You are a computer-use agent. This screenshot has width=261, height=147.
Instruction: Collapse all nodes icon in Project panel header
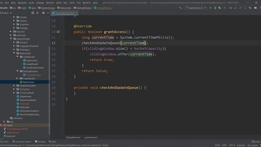click(x=38, y=13)
